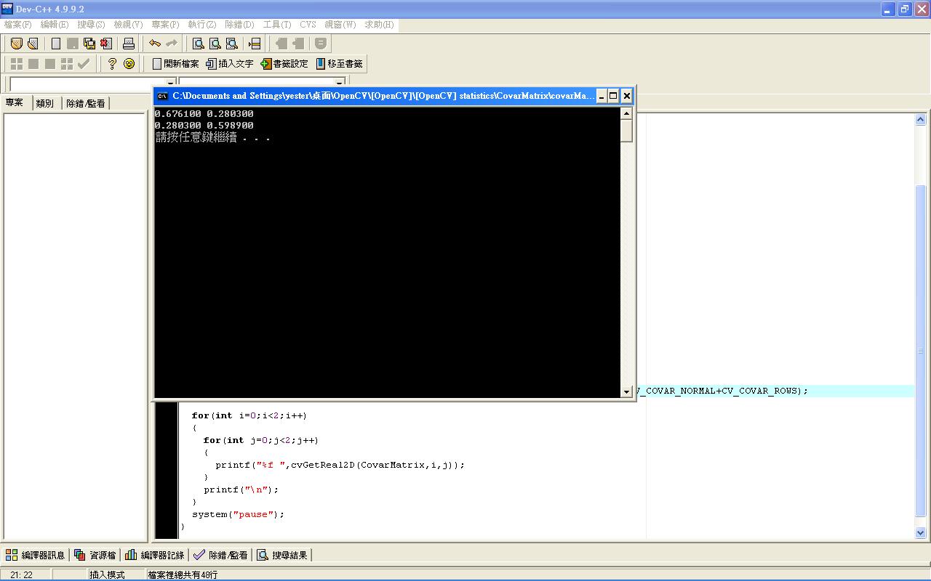Open the 除錯(D) menu
Screen dimensions: 931x581
click(239, 25)
